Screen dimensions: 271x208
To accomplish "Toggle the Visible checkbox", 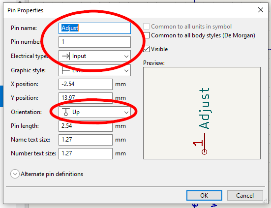I will point(146,49).
